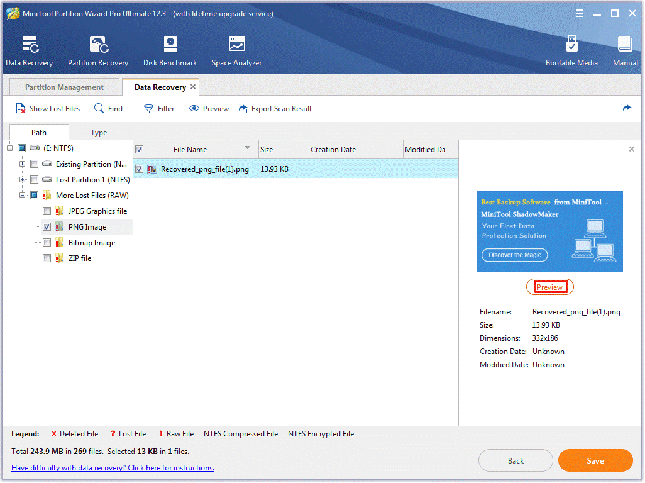Open Find with the magnifier icon
This screenshot has width=645, height=483.
point(99,109)
